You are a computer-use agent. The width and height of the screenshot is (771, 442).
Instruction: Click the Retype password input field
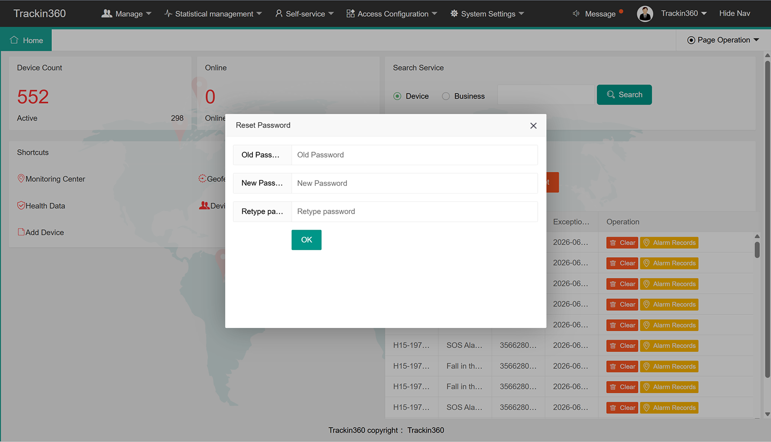click(x=414, y=211)
